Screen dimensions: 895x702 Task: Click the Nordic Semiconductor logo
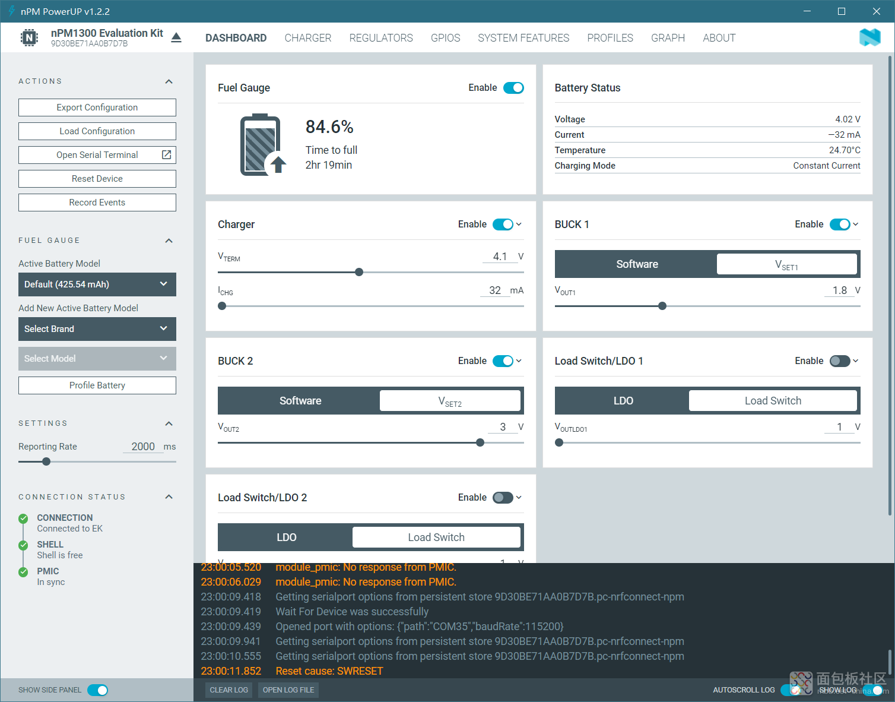869,37
